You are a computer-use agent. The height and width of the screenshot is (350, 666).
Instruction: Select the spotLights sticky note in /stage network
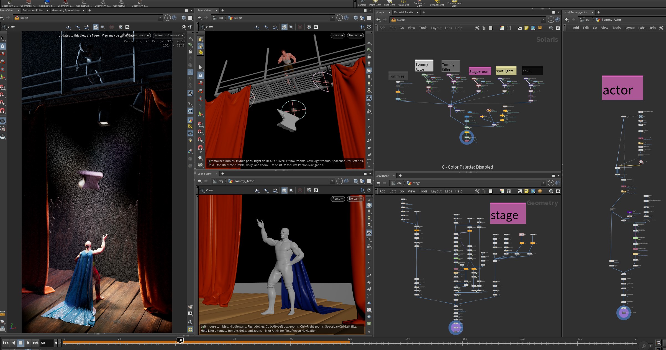pos(506,71)
